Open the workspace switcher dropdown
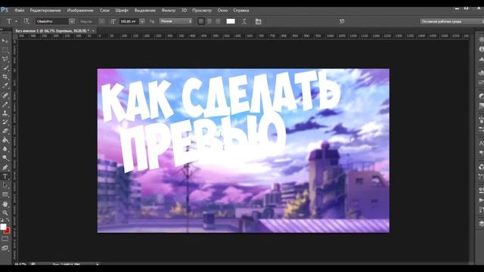 click(451, 21)
